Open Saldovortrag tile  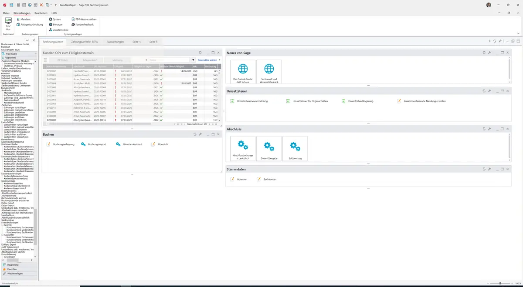tap(295, 149)
